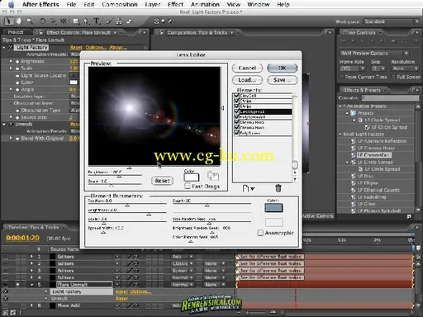423x317 pixels.
Task: Open the Effect menu
Action: pyautogui.click(x=175, y=4)
